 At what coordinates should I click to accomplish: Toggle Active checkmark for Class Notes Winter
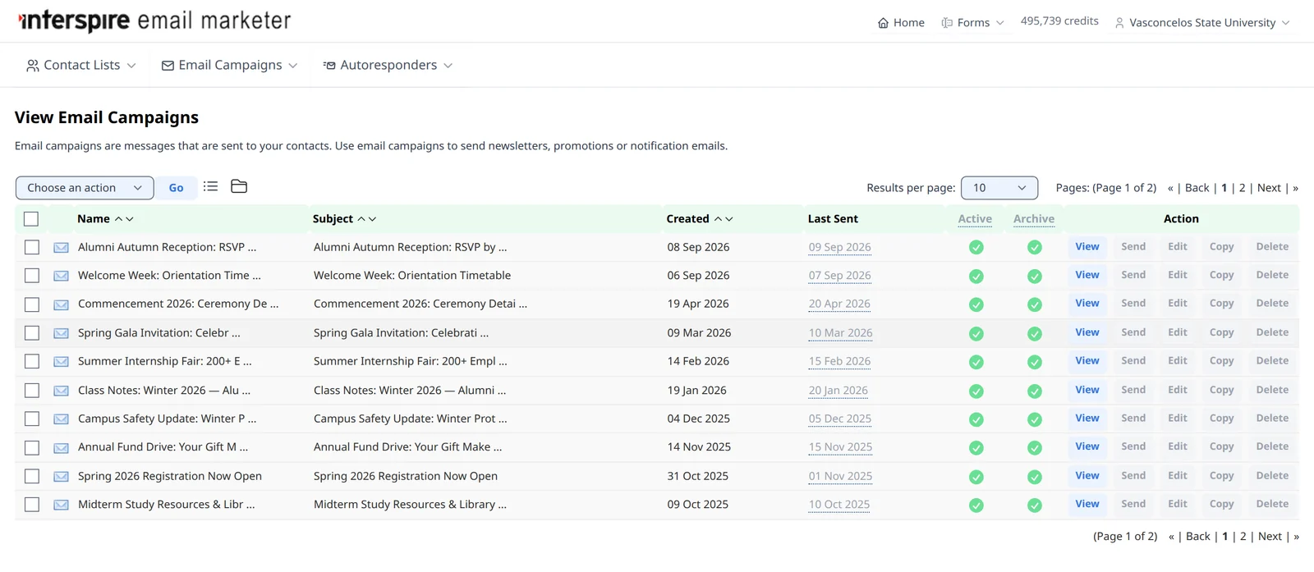[976, 391]
